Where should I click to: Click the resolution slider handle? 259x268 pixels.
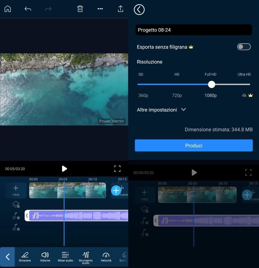211,84
